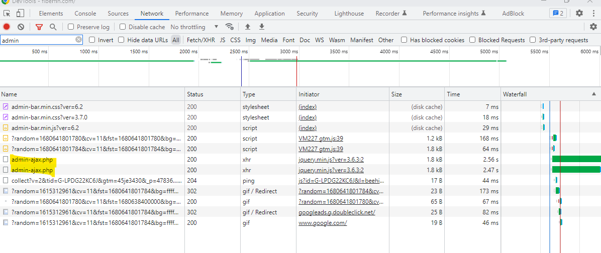Open DevTools three-dot customize menu
The image size is (601, 253).
click(x=593, y=14)
